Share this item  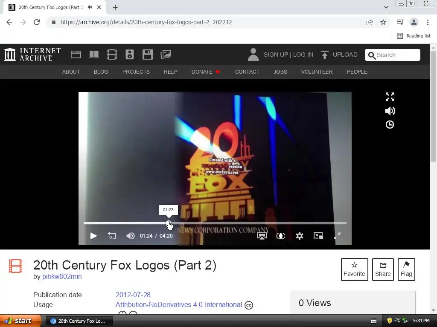[x=383, y=270]
